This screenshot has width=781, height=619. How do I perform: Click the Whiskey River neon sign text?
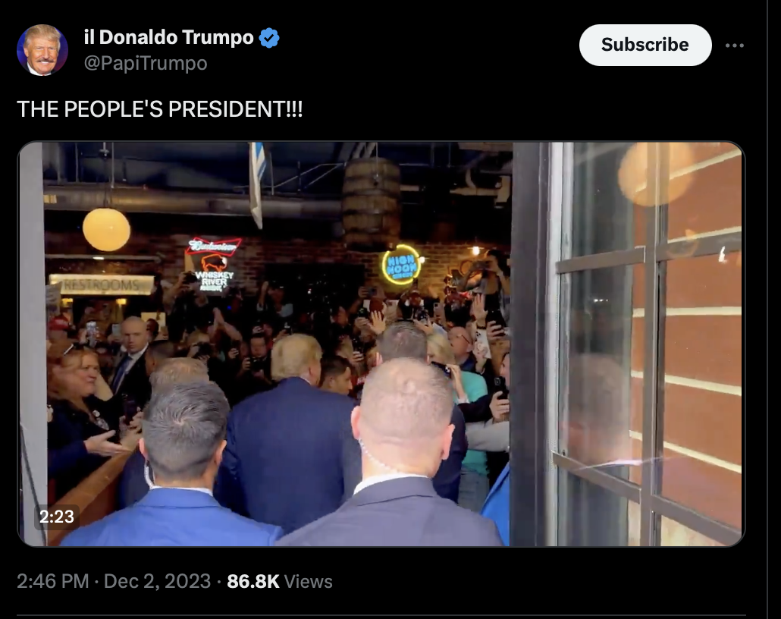pos(214,281)
